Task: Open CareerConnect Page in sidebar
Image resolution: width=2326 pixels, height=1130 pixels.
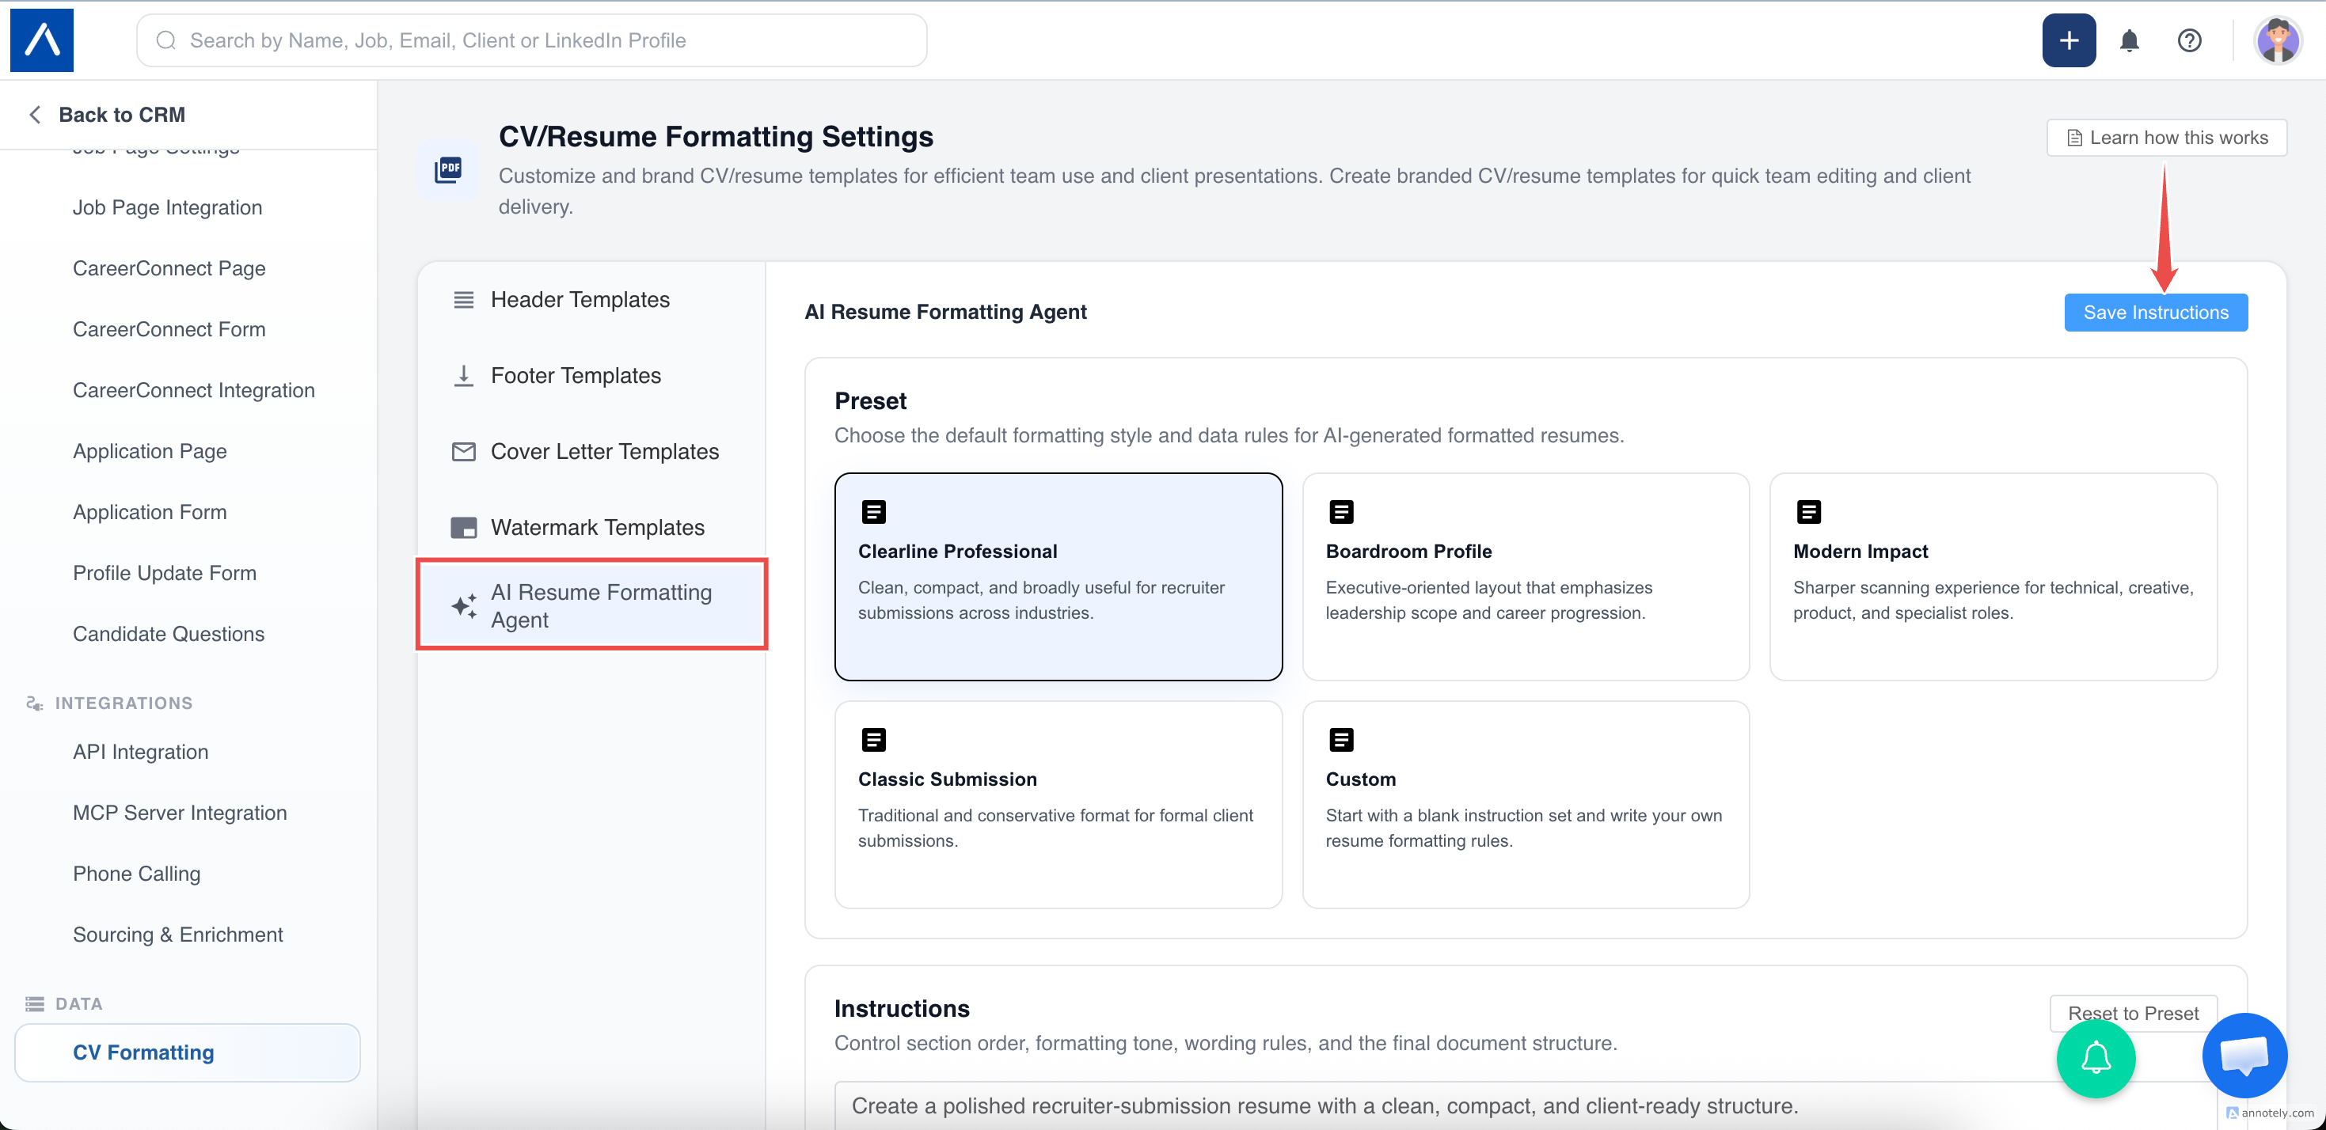Action: point(169,268)
